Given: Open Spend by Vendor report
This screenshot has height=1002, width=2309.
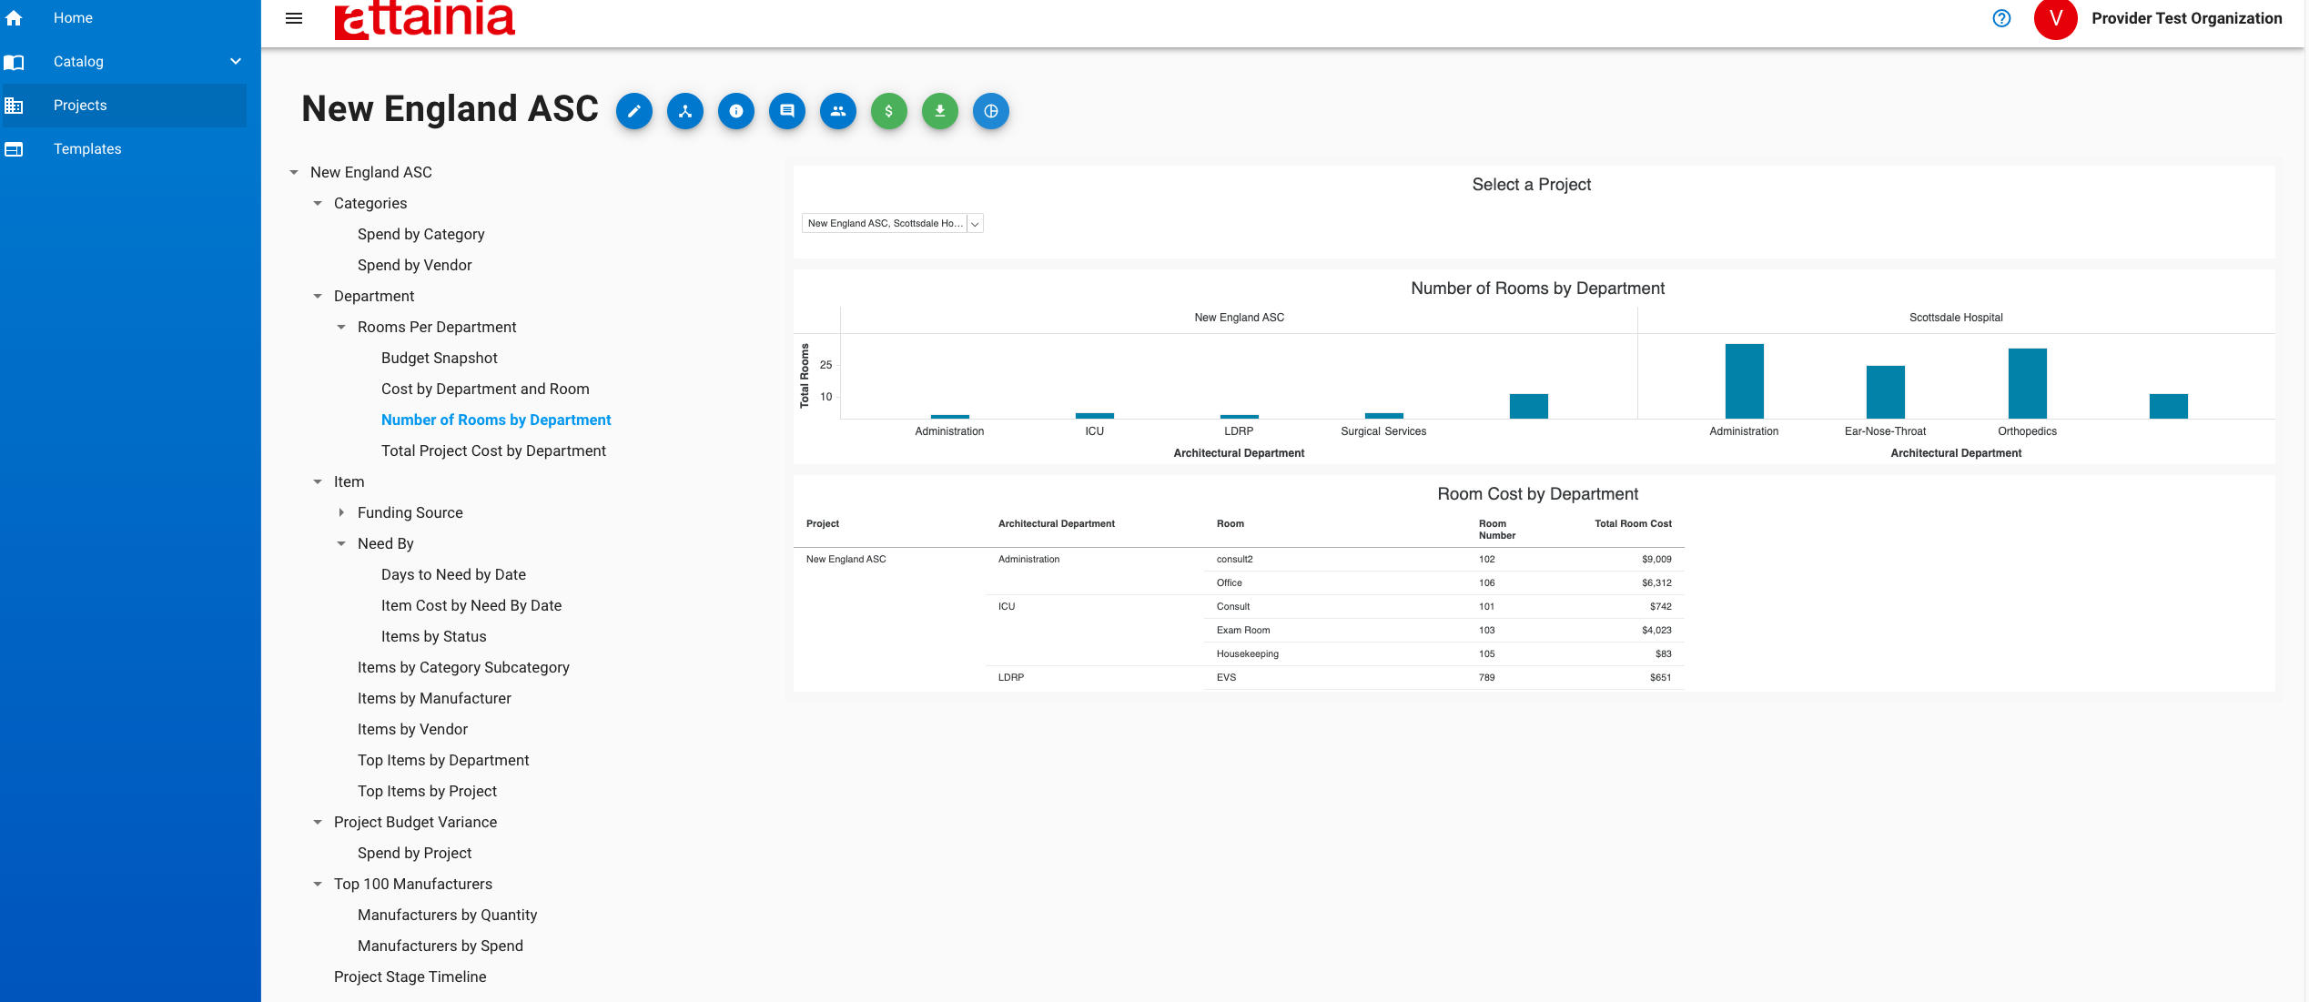Looking at the screenshot, I should tap(414, 266).
